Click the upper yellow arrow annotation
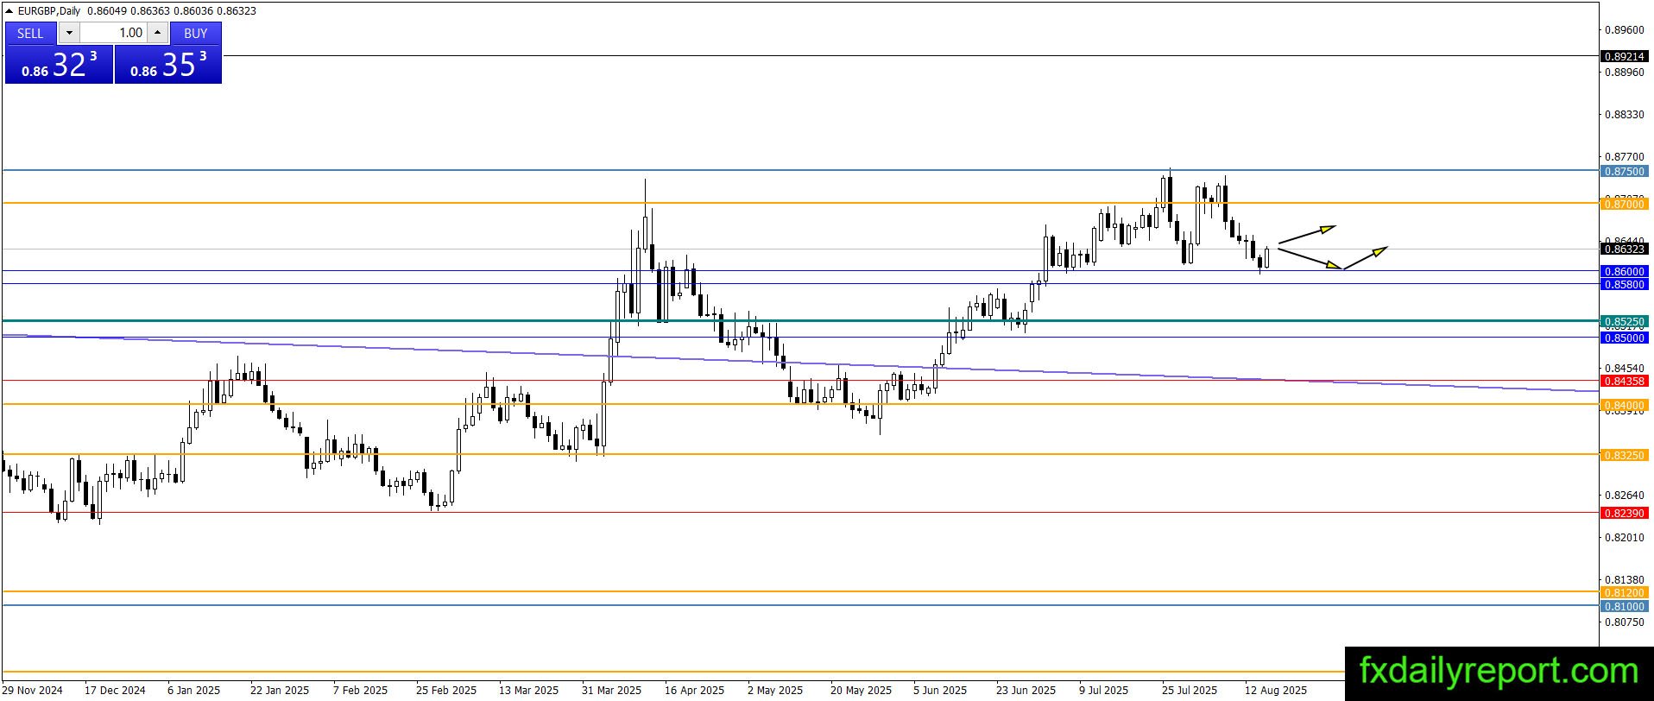Viewport: 1654px width, 701px height. 1307,234
